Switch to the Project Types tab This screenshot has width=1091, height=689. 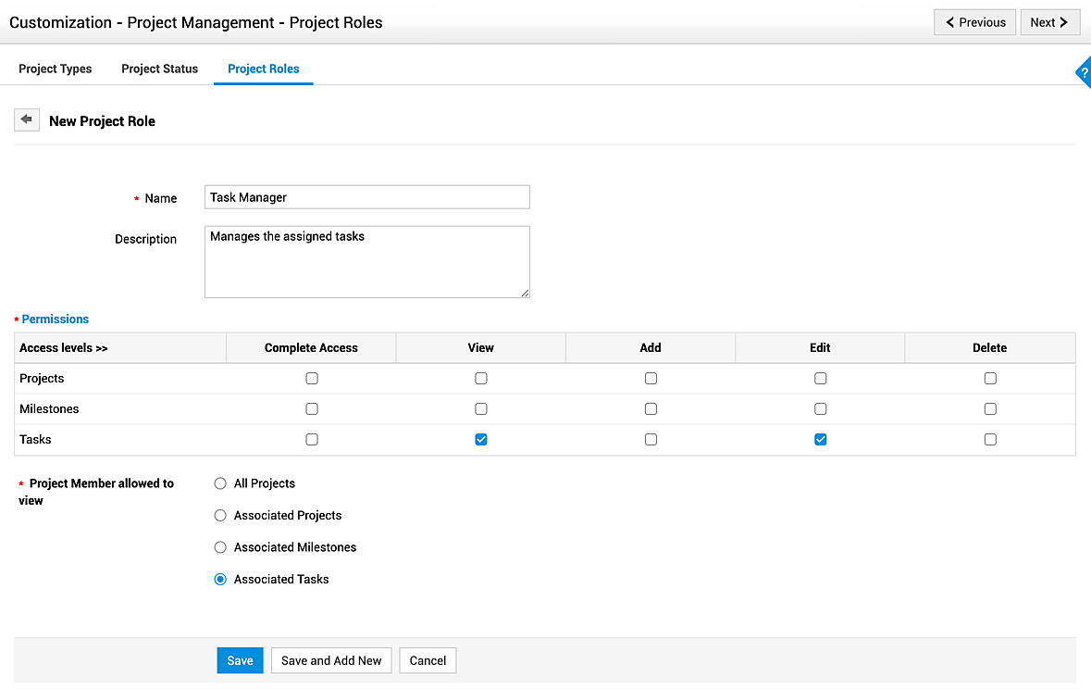[x=56, y=69]
